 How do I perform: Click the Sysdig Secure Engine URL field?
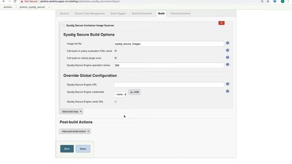(169, 85)
